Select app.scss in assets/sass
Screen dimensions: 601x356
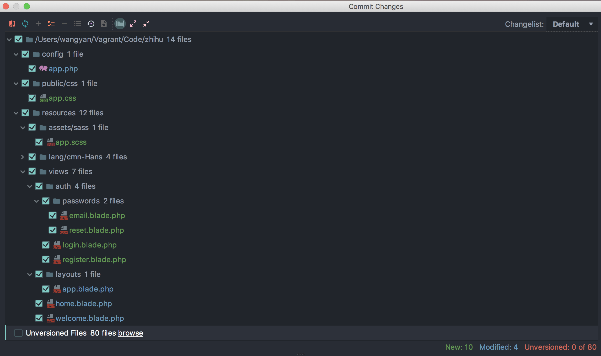click(x=71, y=142)
